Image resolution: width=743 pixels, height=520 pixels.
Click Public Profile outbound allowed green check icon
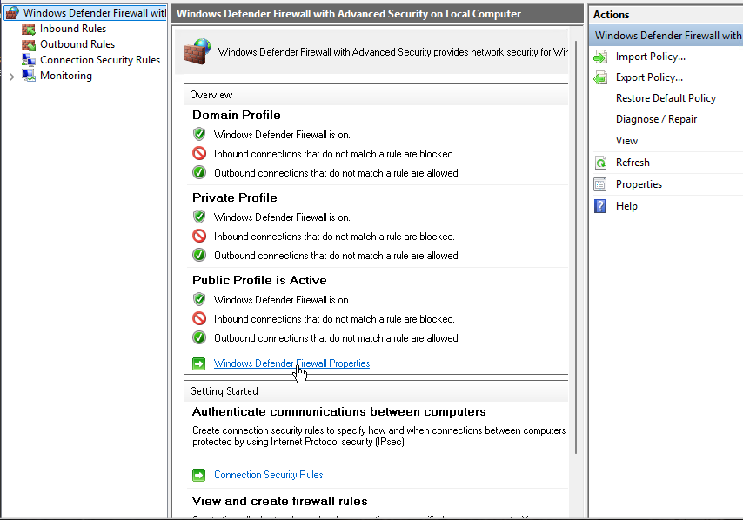(199, 337)
